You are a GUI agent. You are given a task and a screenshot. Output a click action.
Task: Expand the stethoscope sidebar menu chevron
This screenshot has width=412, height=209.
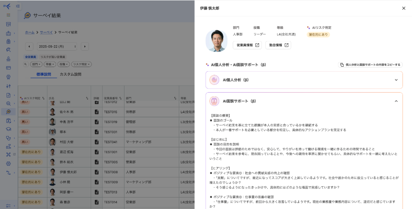tap(14, 138)
